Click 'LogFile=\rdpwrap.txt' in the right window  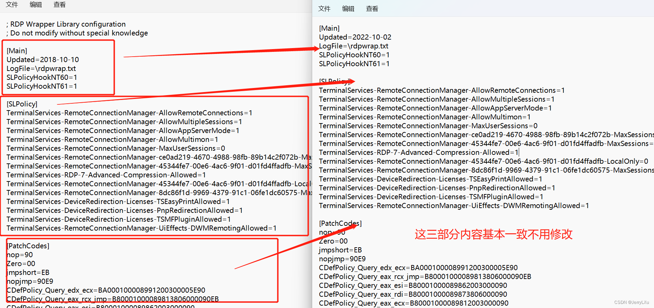[x=353, y=46]
